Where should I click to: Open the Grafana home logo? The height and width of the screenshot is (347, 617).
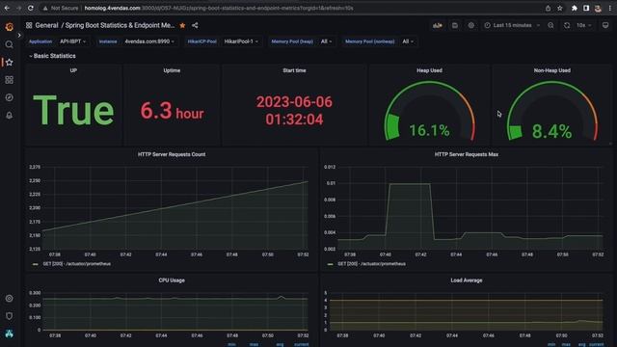click(x=9, y=27)
